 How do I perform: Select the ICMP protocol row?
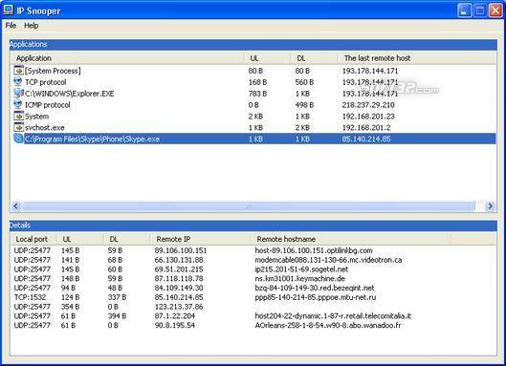[x=253, y=105]
